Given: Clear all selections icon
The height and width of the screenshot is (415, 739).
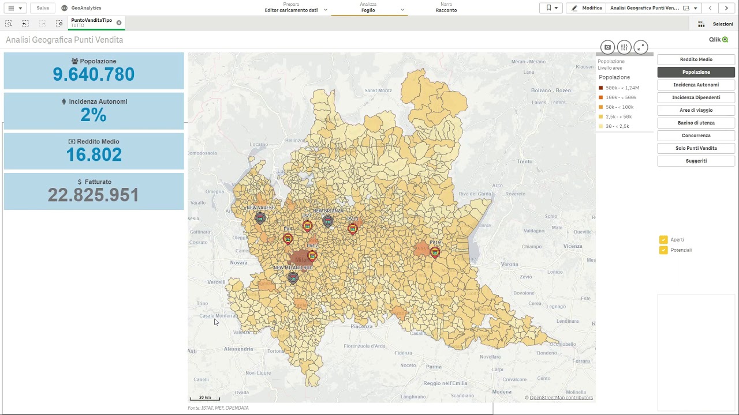Looking at the screenshot, I should click(x=59, y=23).
